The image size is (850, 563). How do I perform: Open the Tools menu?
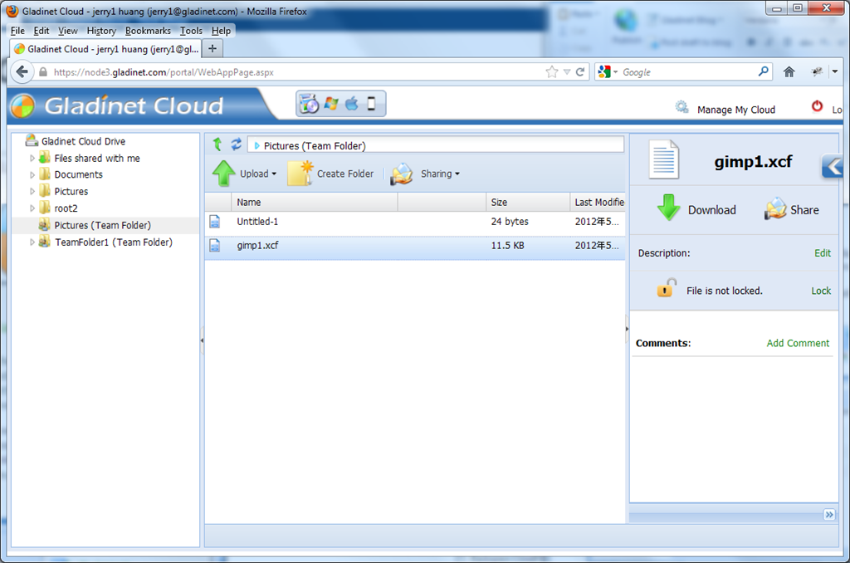(x=191, y=31)
